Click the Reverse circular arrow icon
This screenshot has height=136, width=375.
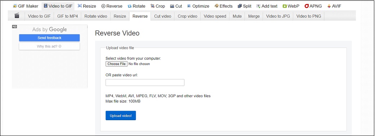point(103,6)
